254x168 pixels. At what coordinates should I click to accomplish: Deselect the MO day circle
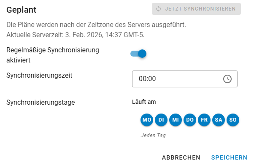pyautogui.click(x=147, y=120)
